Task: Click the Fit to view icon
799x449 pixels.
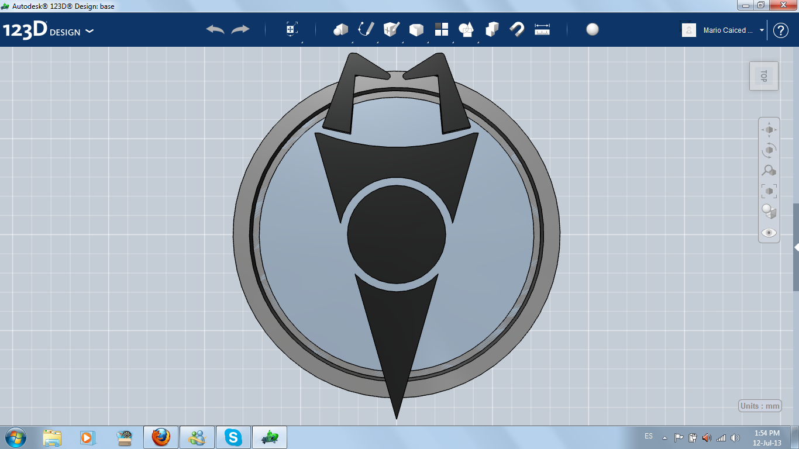Action: point(769,191)
